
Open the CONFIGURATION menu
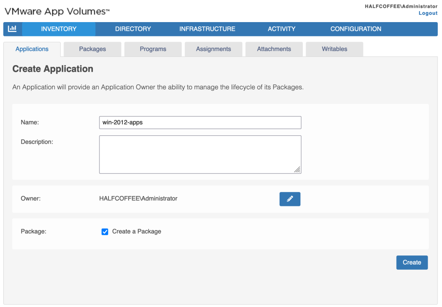click(x=356, y=29)
